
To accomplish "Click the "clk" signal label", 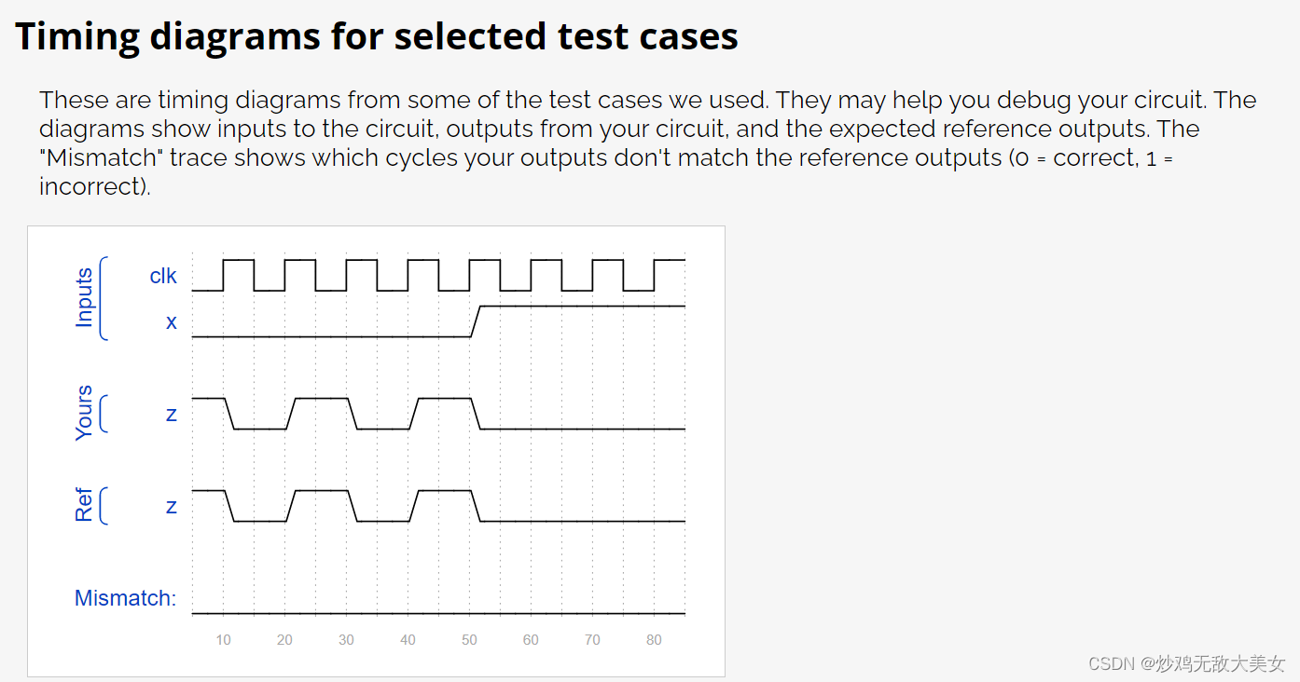I will point(163,276).
